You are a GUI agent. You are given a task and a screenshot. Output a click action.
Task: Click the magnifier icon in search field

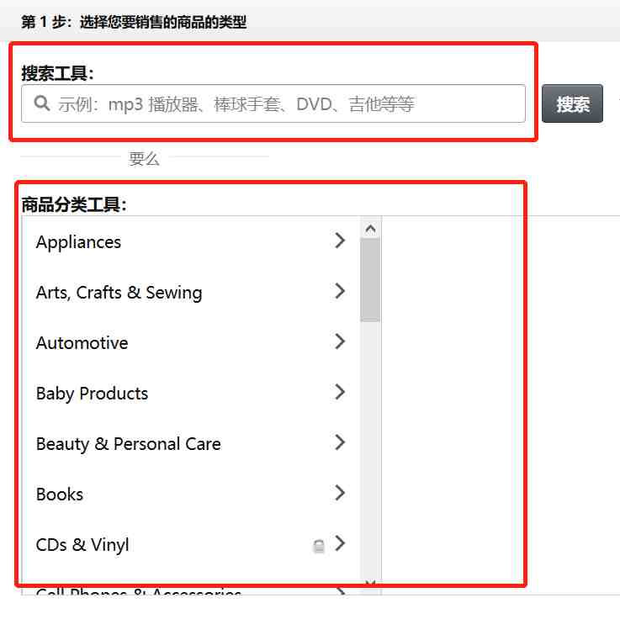(42, 103)
